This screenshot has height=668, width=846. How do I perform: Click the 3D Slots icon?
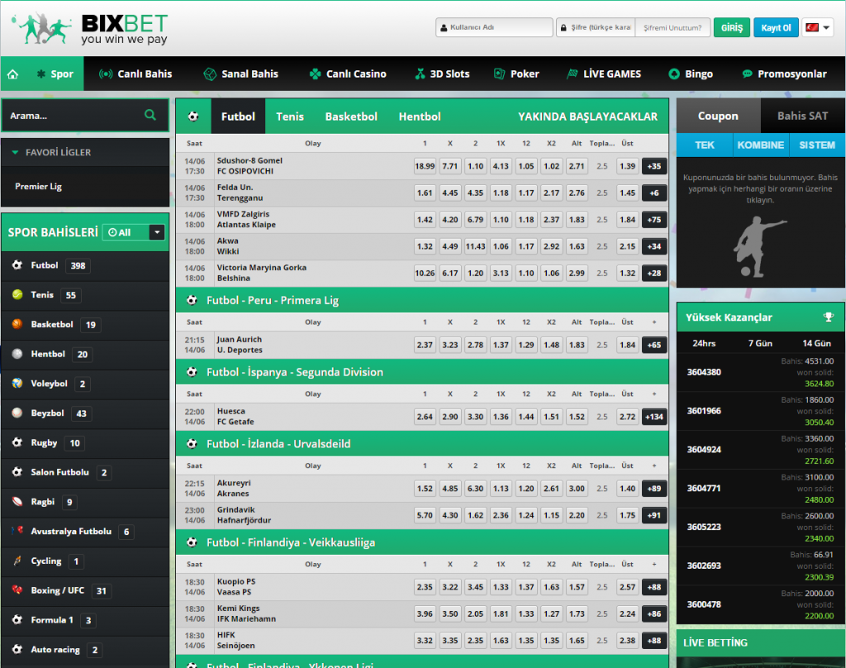[420, 74]
